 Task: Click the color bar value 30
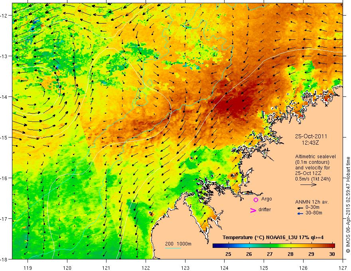click(x=332, y=254)
